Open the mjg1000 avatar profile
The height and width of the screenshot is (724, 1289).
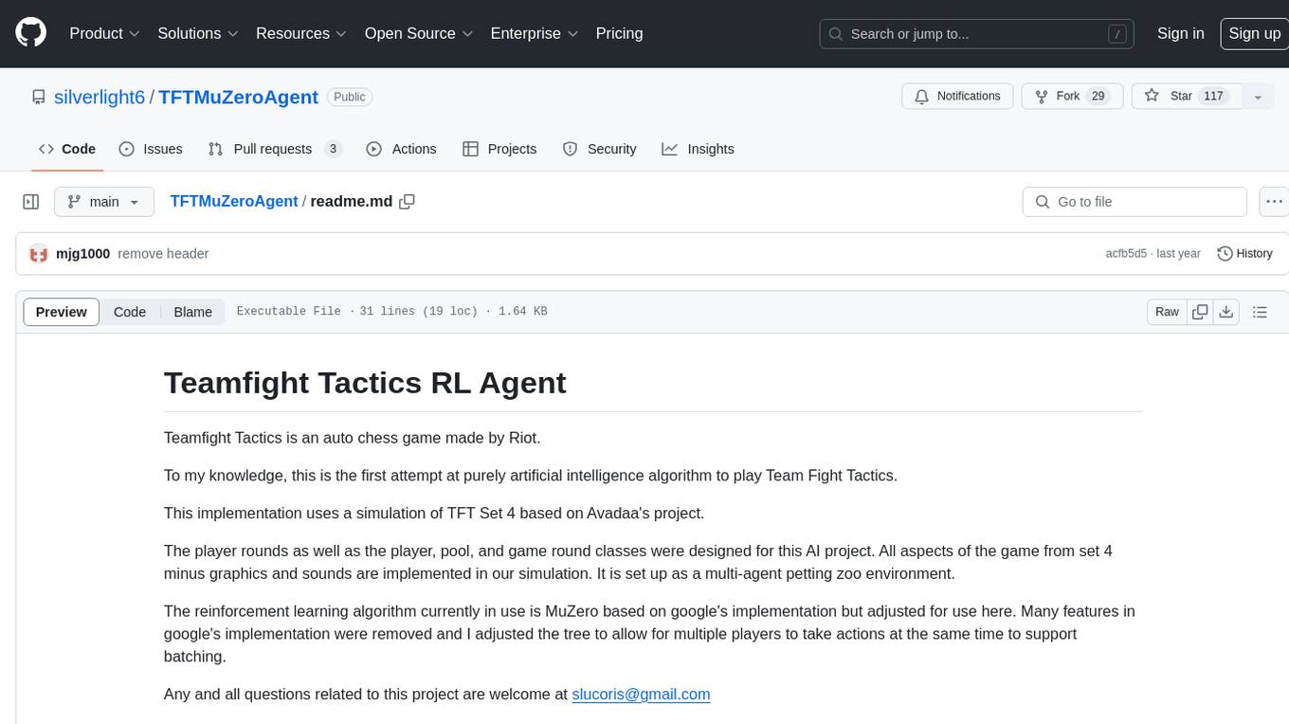[39, 254]
